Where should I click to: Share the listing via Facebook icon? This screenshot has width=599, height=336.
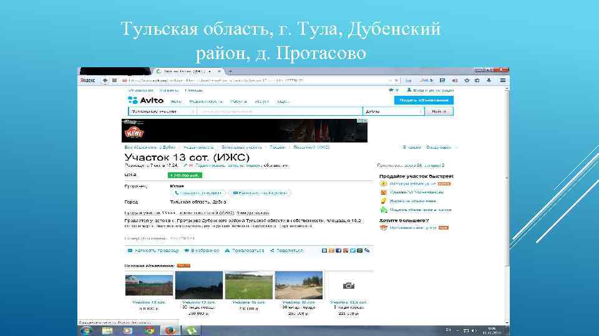coord(338,250)
